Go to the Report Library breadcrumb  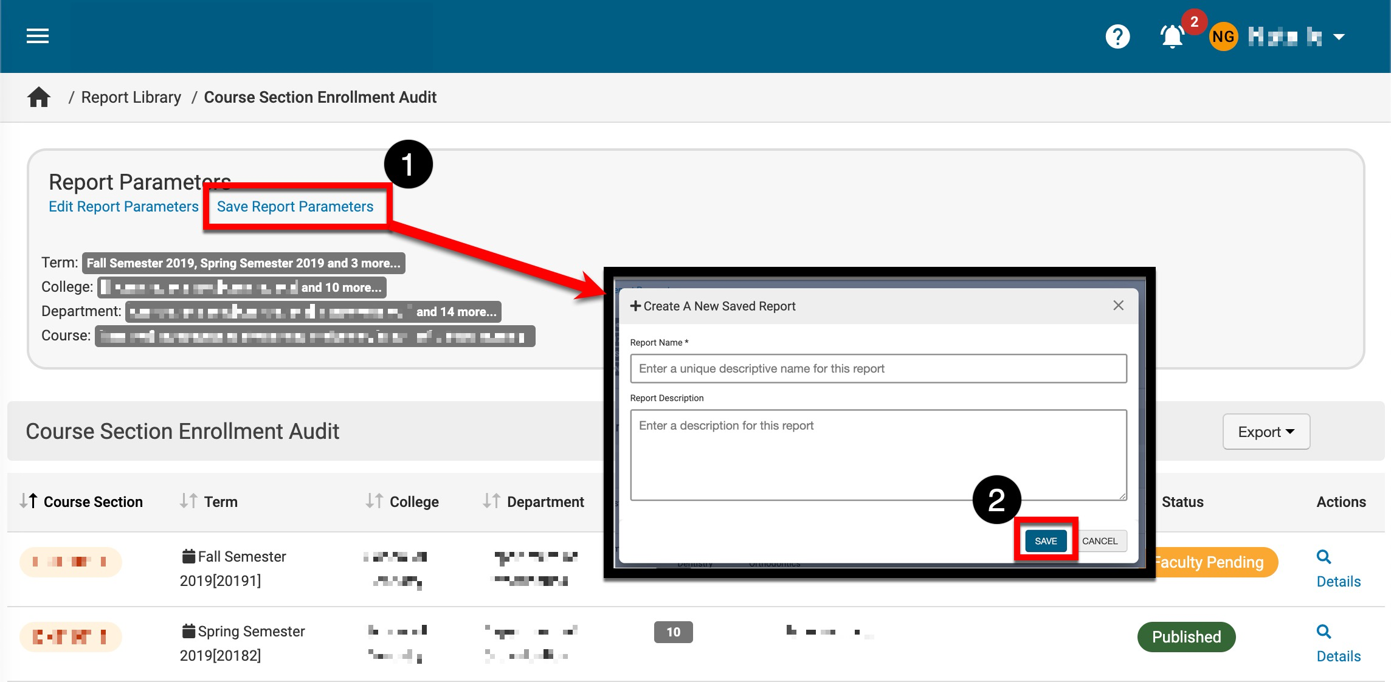click(x=131, y=97)
